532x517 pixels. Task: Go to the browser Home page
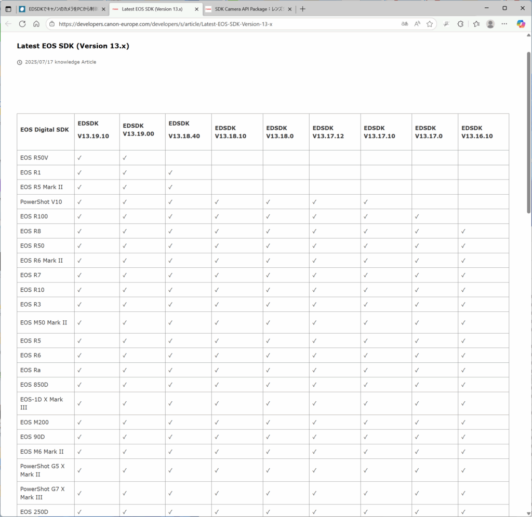tap(36, 24)
